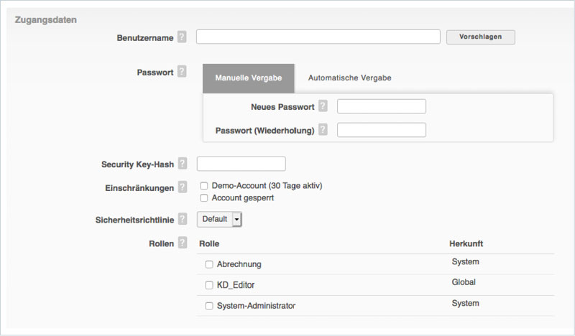Click help icon beside Passwort label
The width and height of the screenshot is (575, 336).
pos(182,72)
